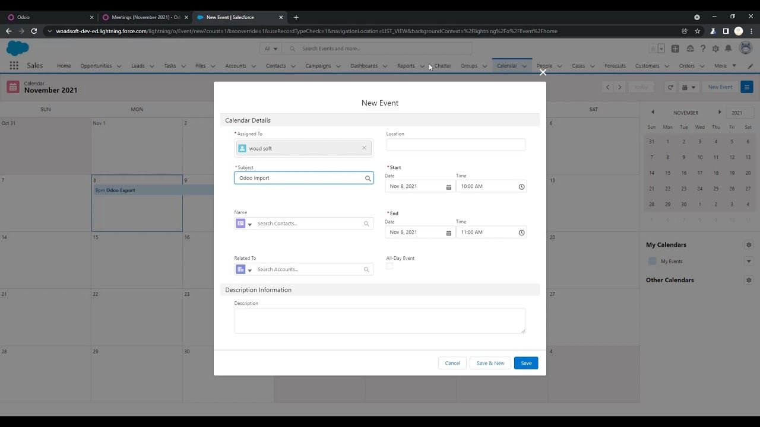
Task: Switch to the Odoo browser tab
Action: click(50, 17)
